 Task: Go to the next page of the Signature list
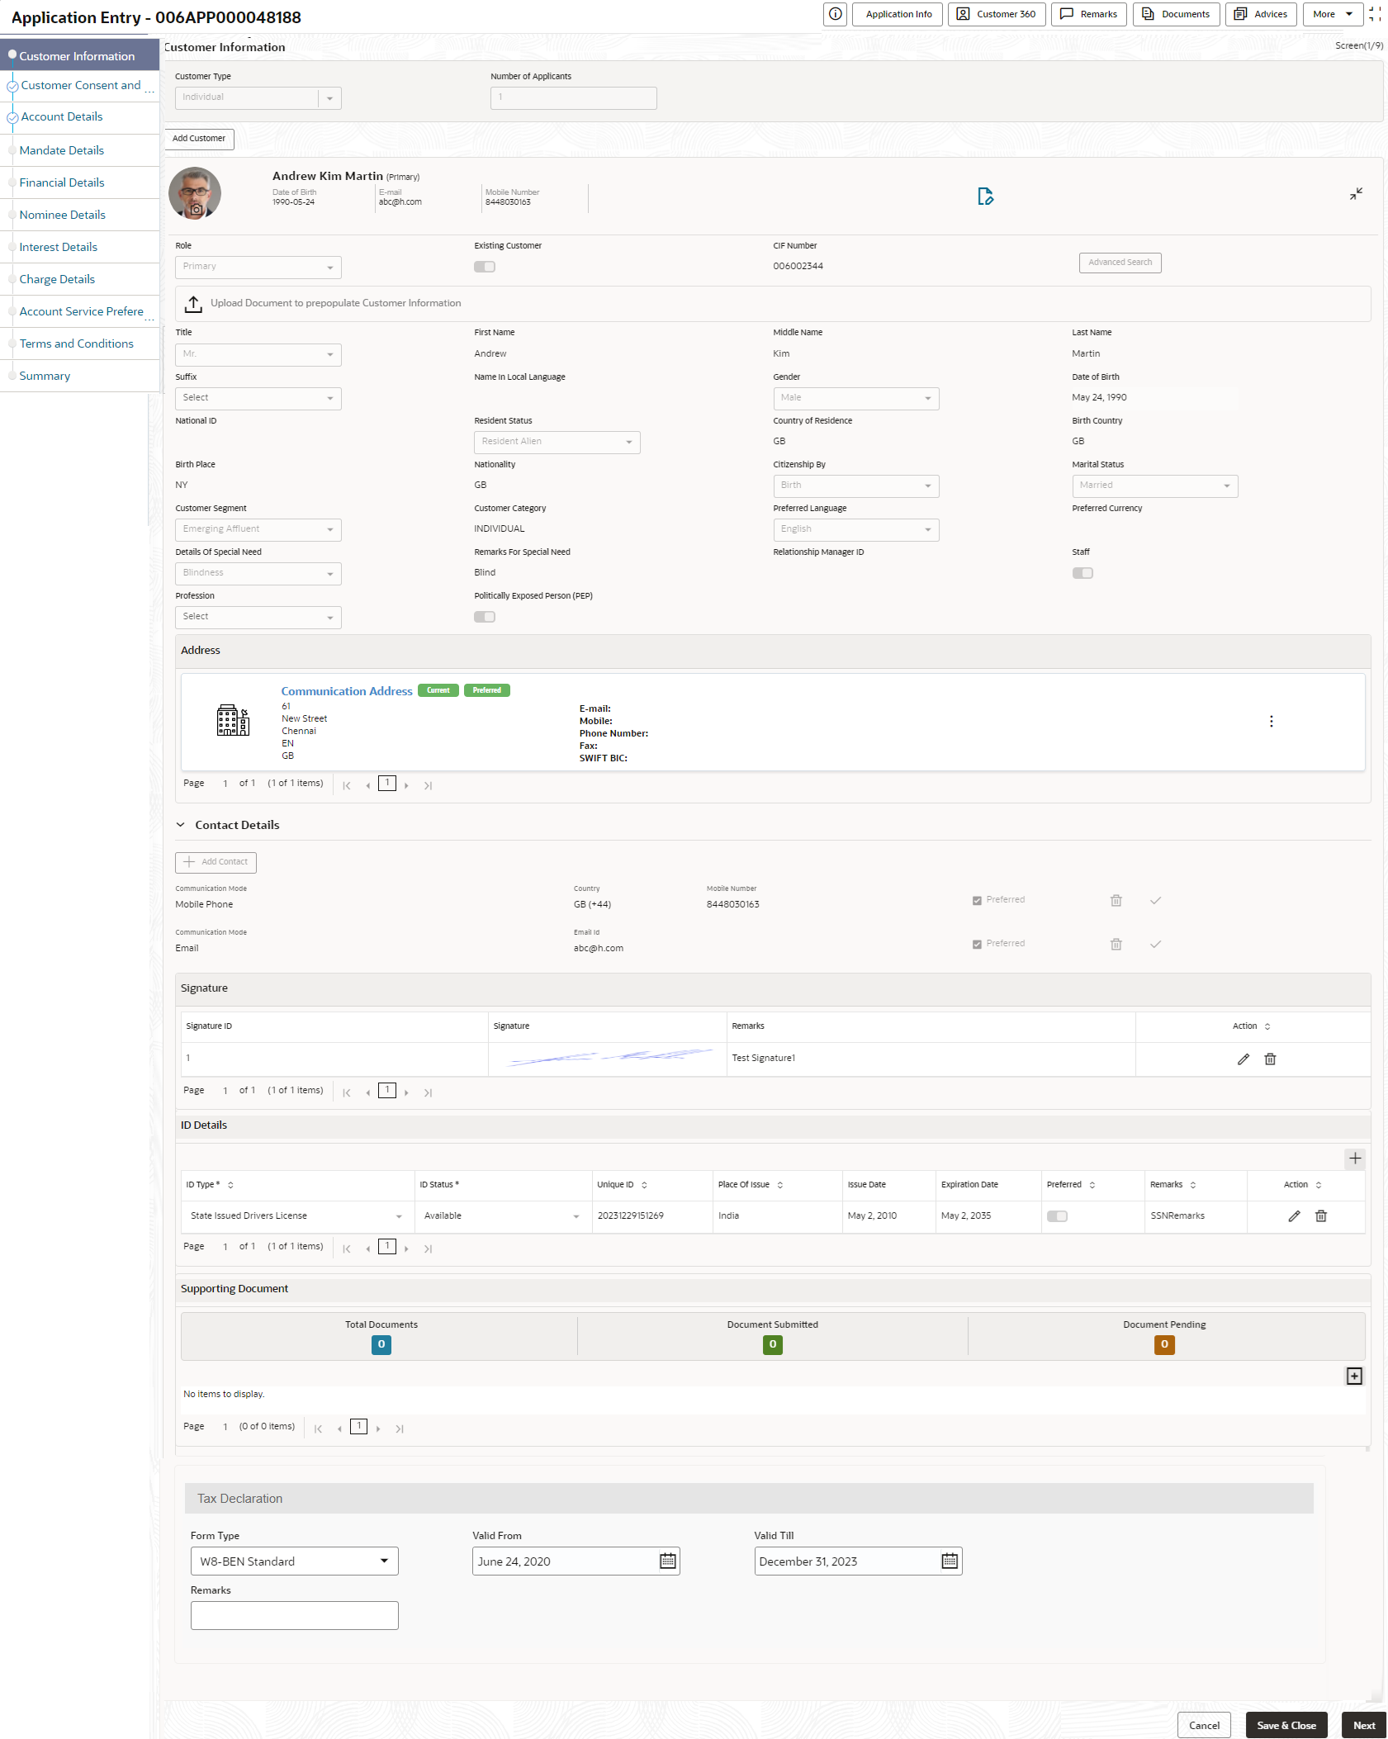[406, 1092]
